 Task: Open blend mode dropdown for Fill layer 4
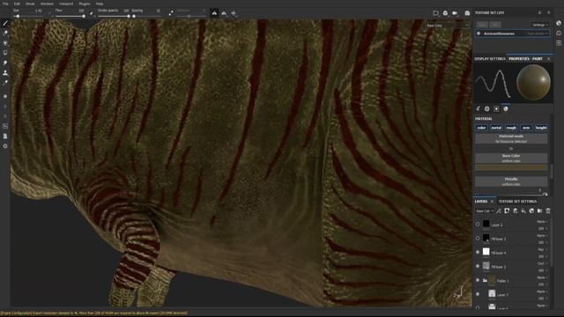pos(542,250)
